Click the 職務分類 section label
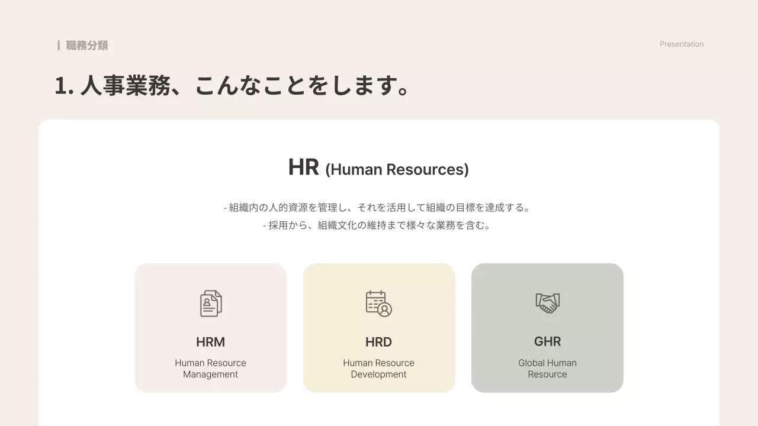Screen dimensions: 758x426 point(87,46)
